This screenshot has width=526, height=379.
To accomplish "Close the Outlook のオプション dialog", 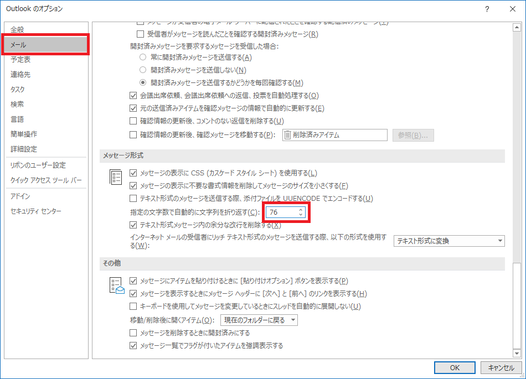I will tap(513, 9).
